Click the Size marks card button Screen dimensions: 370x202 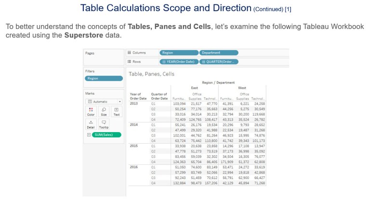(x=104, y=111)
